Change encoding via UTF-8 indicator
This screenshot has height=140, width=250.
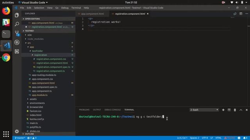pyautogui.click(x=205, y=138)
